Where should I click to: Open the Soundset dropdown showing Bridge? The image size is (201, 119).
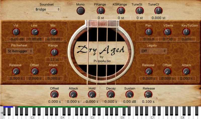coord(47,9)
